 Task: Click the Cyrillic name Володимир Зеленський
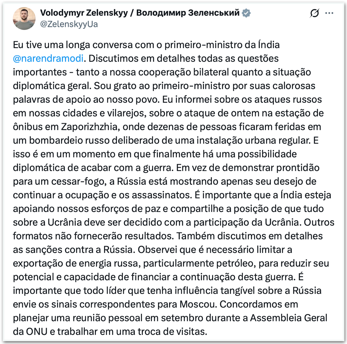(x=188, y=12)
